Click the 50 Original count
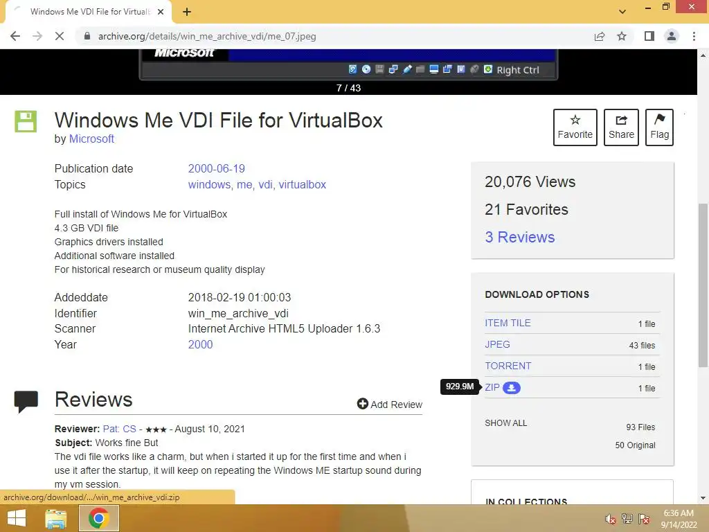 pos(635,445)
